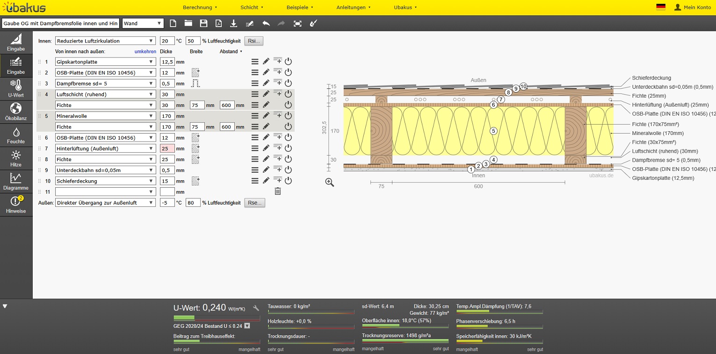Open the Ökobilanz globe panel

tap(16, 112)
